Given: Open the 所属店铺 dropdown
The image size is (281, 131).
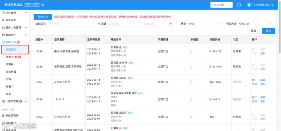Looking at the screenshot, I should pyautogui.click(x=256, y=24).
